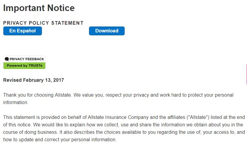The image size is (247, 143).
Task: Switch to the En Español version
Action: click(23, 31)
